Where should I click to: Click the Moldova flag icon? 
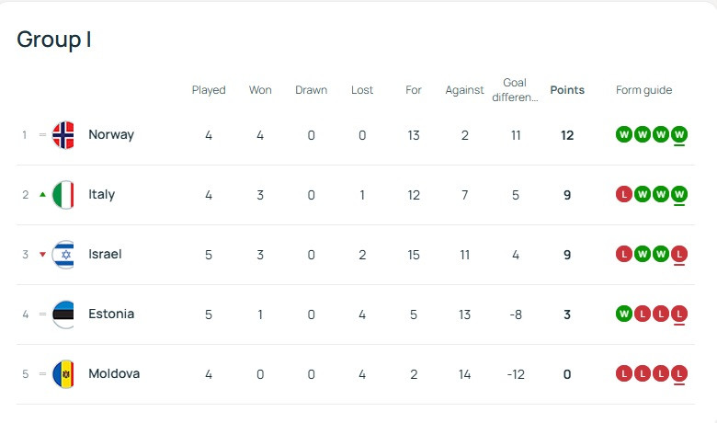(63, 374)
